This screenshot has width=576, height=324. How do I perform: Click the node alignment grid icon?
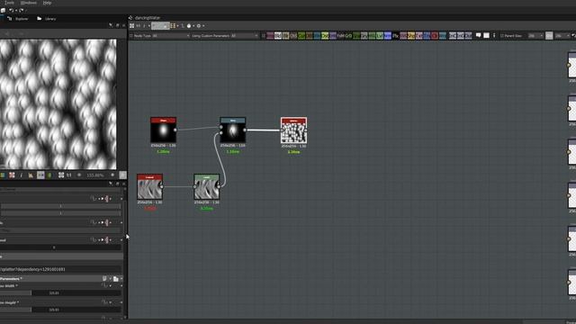[173, 26]
